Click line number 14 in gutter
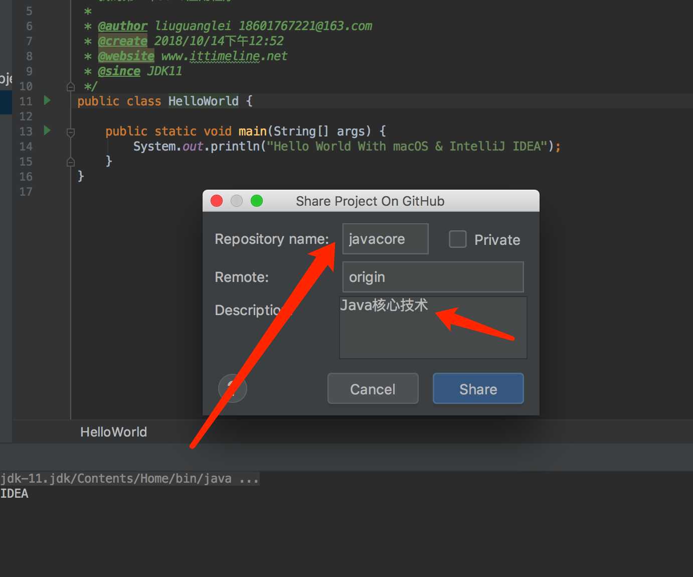693x577 pixels. (26, 147)
